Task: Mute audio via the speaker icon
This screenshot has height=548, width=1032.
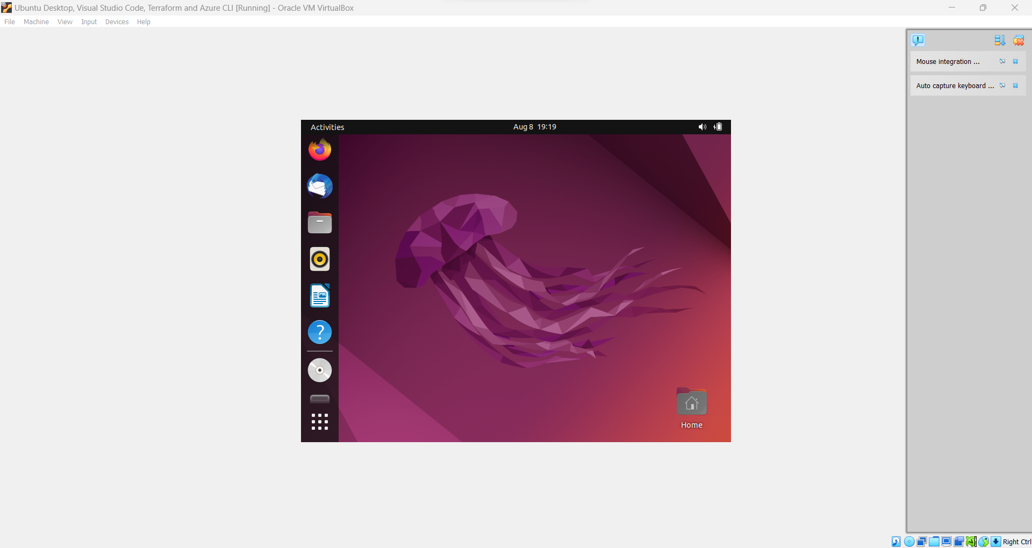Action: click(702, 127)
